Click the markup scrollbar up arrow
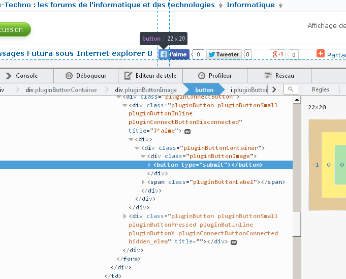Image resolution: width=346 pixels, height=279 pixels. tap(297, 100)
